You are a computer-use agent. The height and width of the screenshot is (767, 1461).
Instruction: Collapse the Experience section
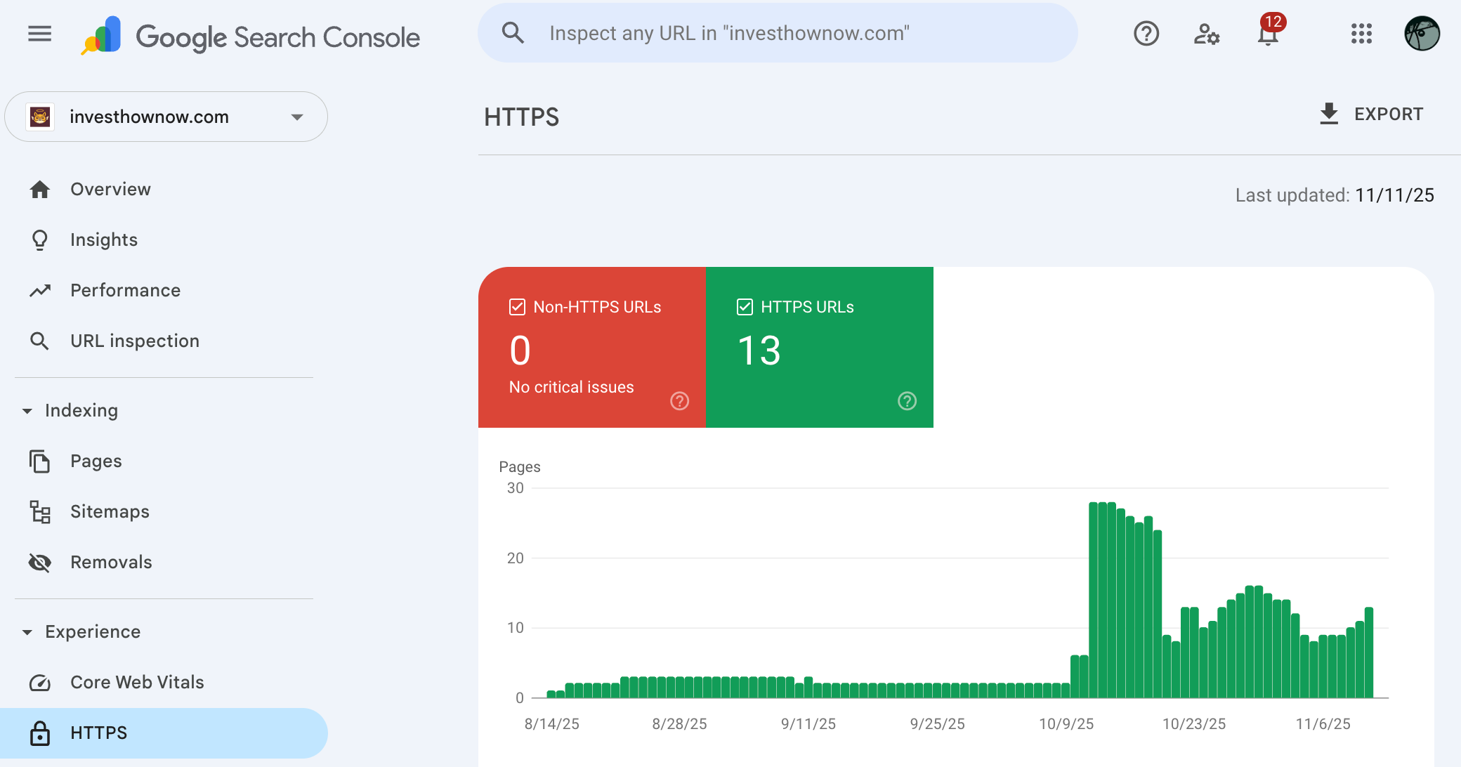click(27, 632)
